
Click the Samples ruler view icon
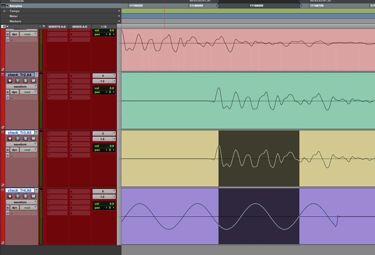pyautogui.click(x=3, y=6)
